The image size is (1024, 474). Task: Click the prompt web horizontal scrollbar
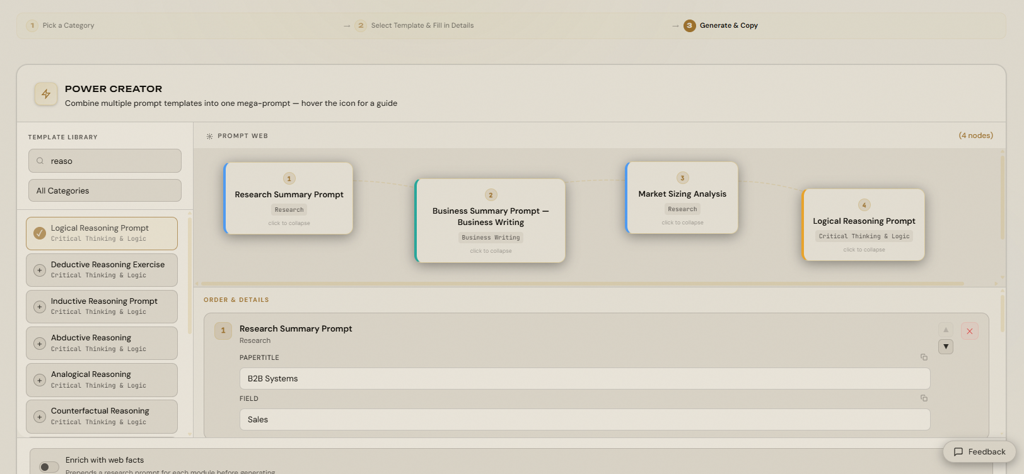tap(582, 284)
